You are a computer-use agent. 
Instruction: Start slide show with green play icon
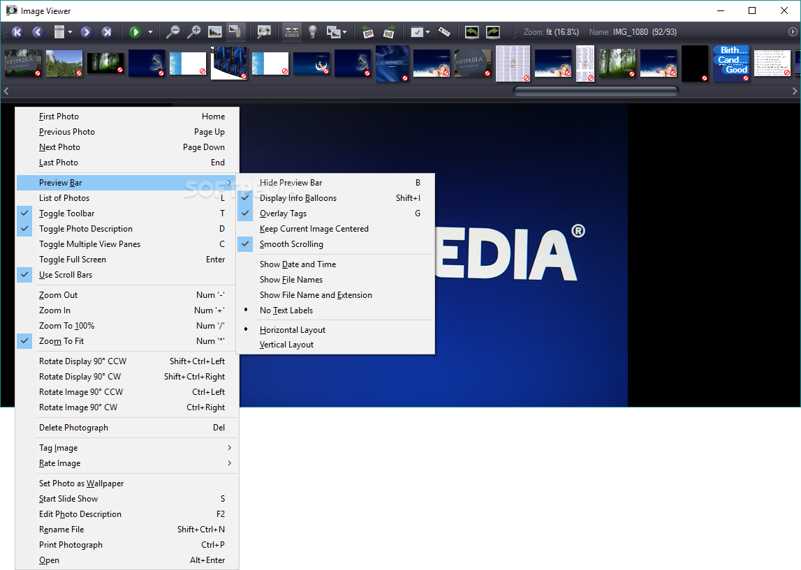point(135,32)
